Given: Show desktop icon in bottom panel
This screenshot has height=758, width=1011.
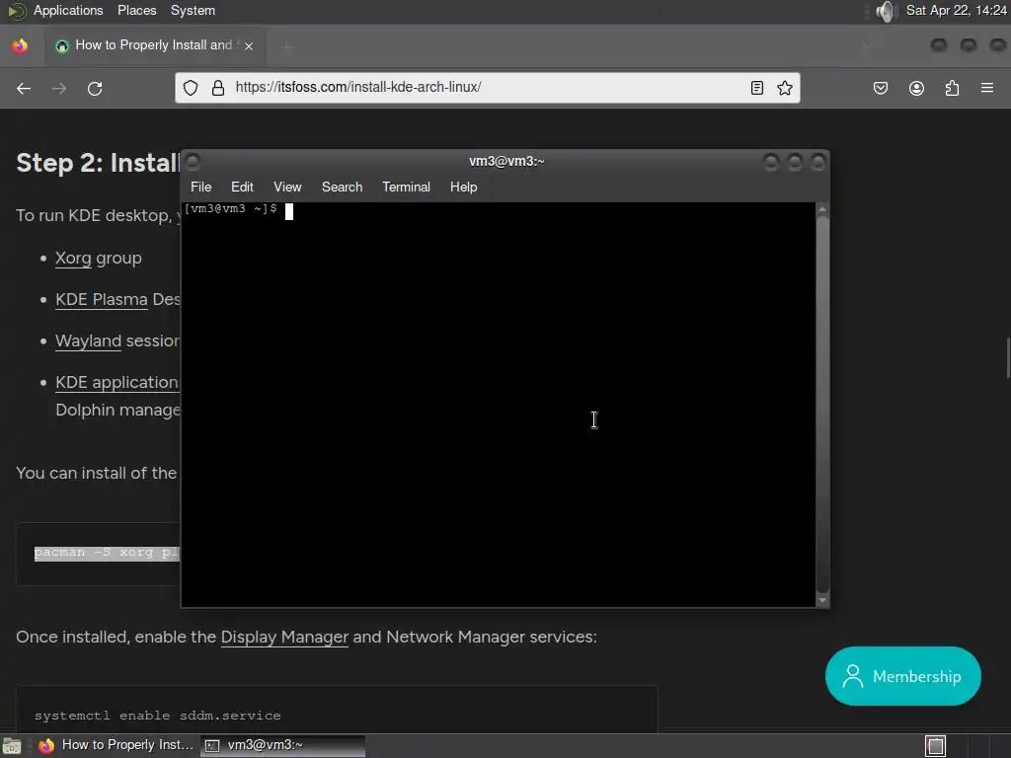Looking at the screenshot, I should click(x=12, y=746).
